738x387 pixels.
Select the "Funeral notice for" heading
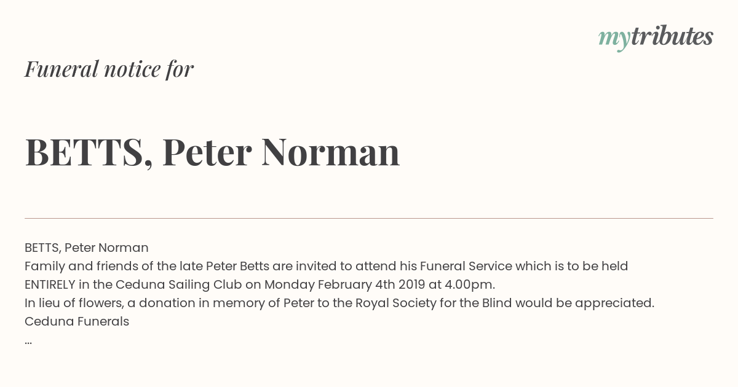tap(109, 69)
